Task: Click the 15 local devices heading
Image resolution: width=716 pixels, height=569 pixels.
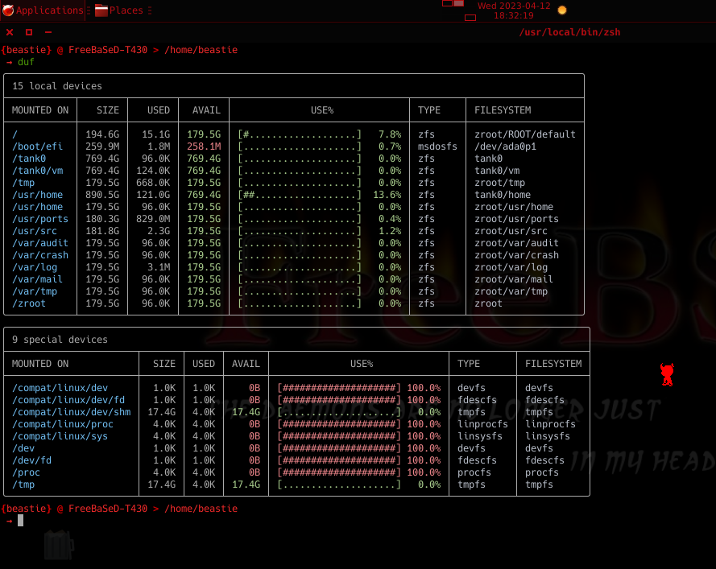Action: [56, 86]
